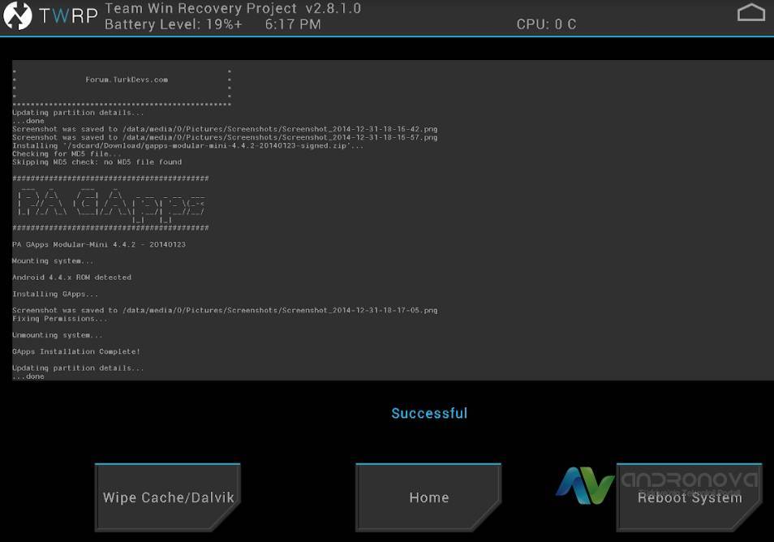Tap the Wipe Cache/Dalvik button
The image size is (774, 542).
pos(168,497)
